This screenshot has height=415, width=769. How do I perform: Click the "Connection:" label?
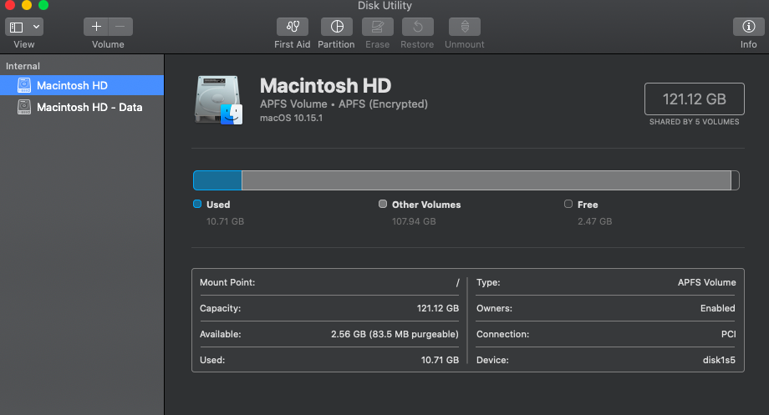(502, 334)
